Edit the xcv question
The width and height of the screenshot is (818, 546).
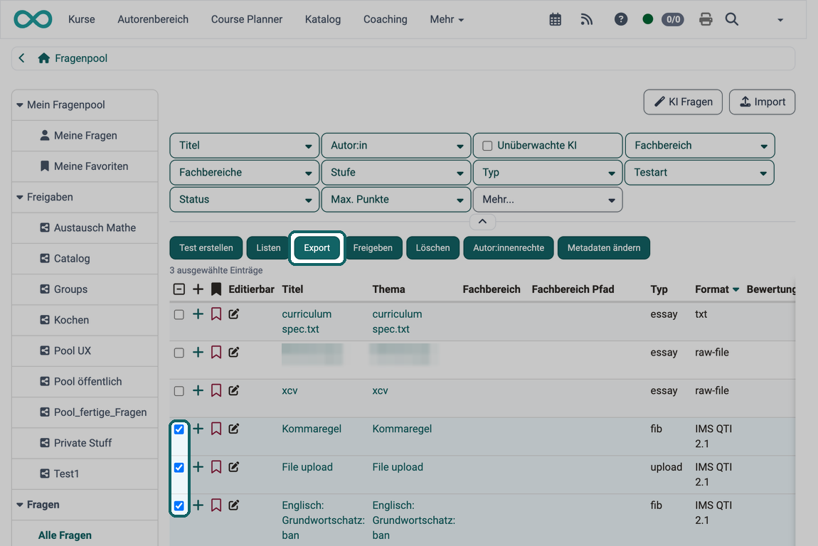point(234,390)
